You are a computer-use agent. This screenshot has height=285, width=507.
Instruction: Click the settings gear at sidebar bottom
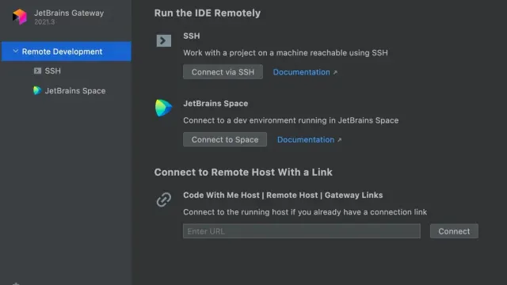16,283
